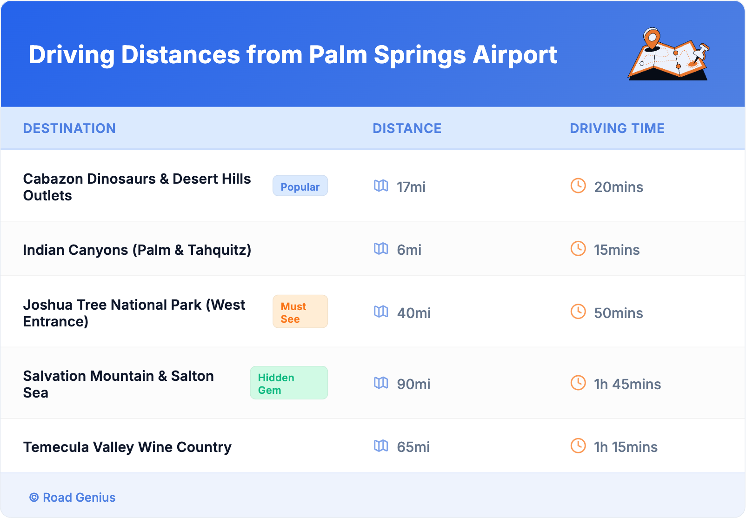Click the clock icon next to 15mins
This screenshot has width=746, height=518.
tap(578, 249)
